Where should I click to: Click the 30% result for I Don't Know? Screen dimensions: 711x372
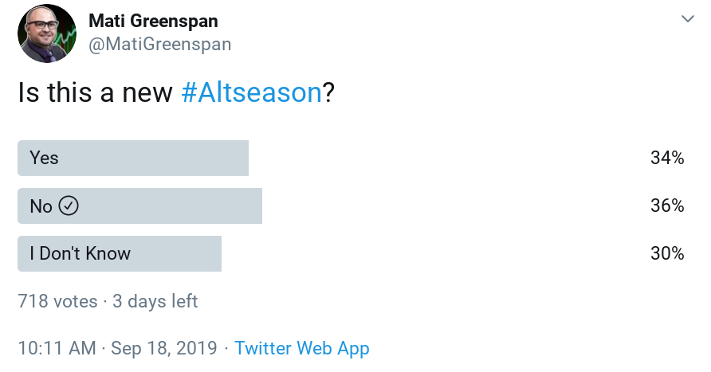[x=667, y=253]
